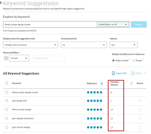Sort by the Monthly Volume arrows icon
151x134 pixels.
click(x=131, y=83)
